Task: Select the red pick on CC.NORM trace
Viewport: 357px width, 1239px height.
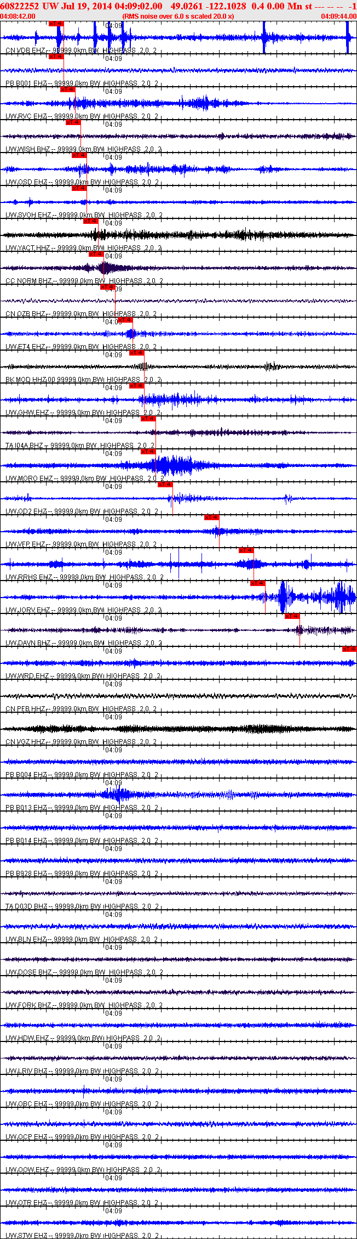Action: coord(96,254)
